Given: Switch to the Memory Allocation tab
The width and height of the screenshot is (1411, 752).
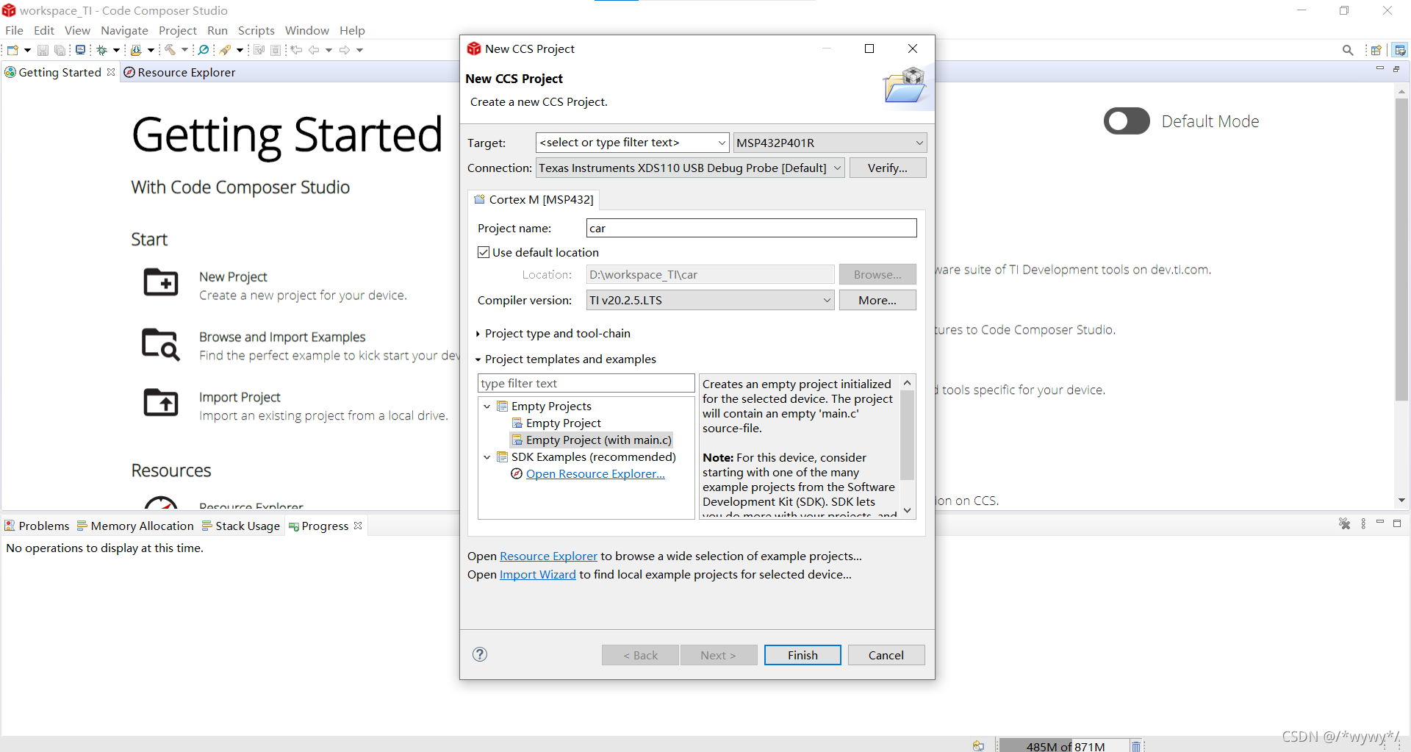Looking at the screenshot, I should 135,526.
